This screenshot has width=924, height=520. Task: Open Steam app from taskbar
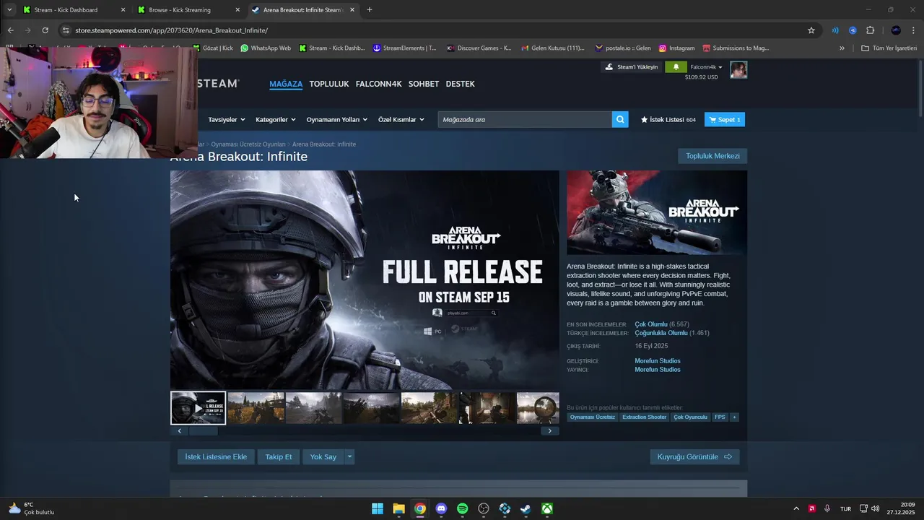pyautogui.click(x=526, y=508)
